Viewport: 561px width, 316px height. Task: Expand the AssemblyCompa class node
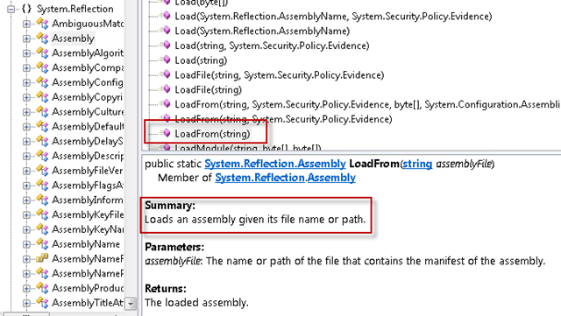click(26, 68)
